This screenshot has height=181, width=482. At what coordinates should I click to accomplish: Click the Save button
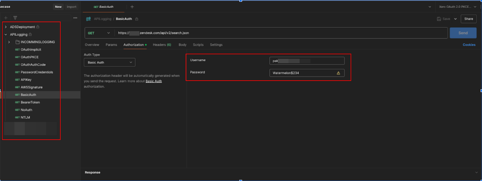[444, 19]
